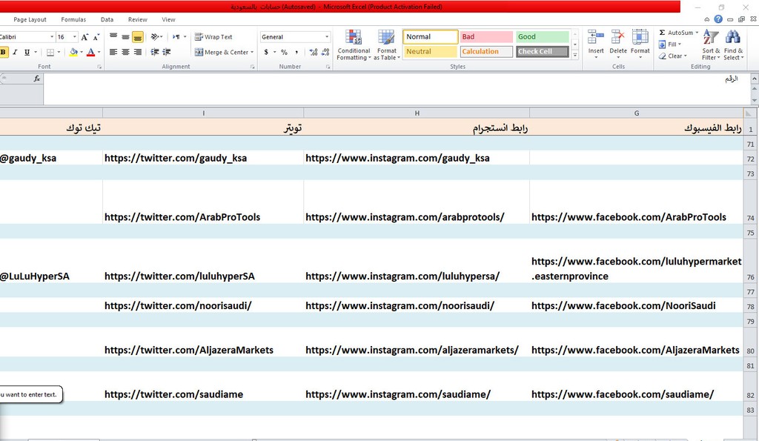Apply the Bad cell style
Image resolution: width=759 pixels, height=441 pixels.
pyautogui.click(x=486, y=37)
